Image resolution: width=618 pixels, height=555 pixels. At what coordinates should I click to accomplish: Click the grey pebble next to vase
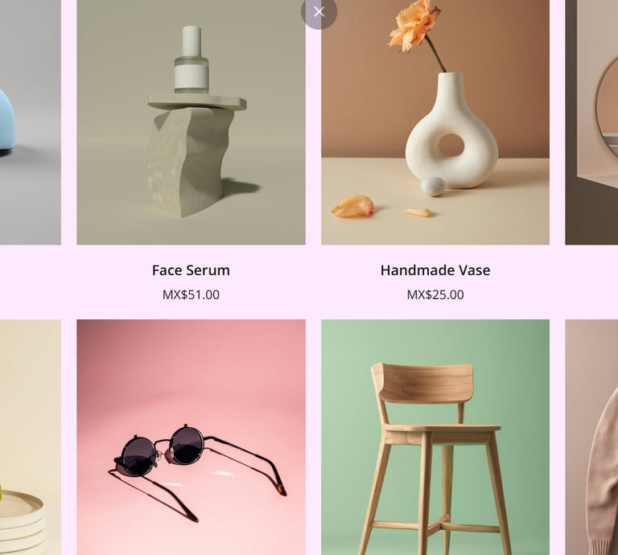click(433, 187)
